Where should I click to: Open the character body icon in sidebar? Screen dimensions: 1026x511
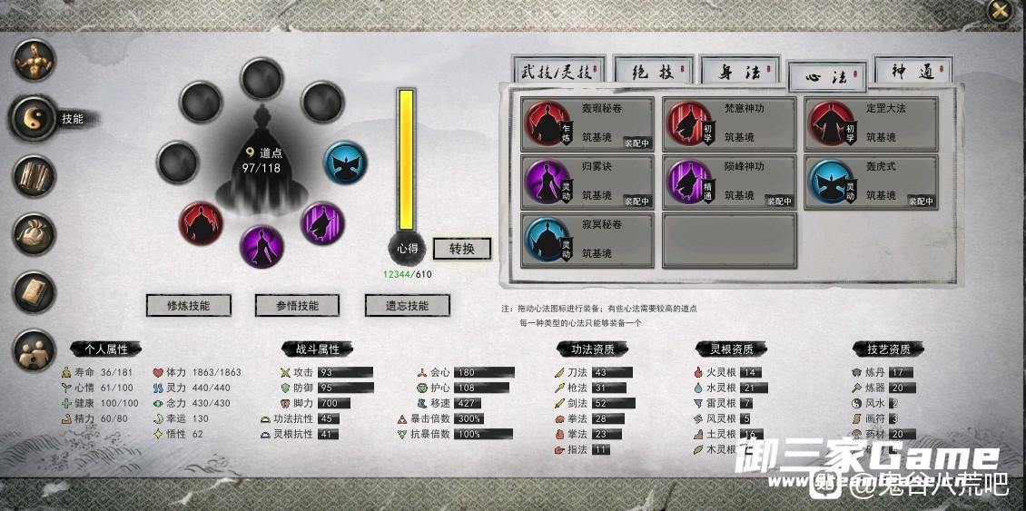click(34, 62)
